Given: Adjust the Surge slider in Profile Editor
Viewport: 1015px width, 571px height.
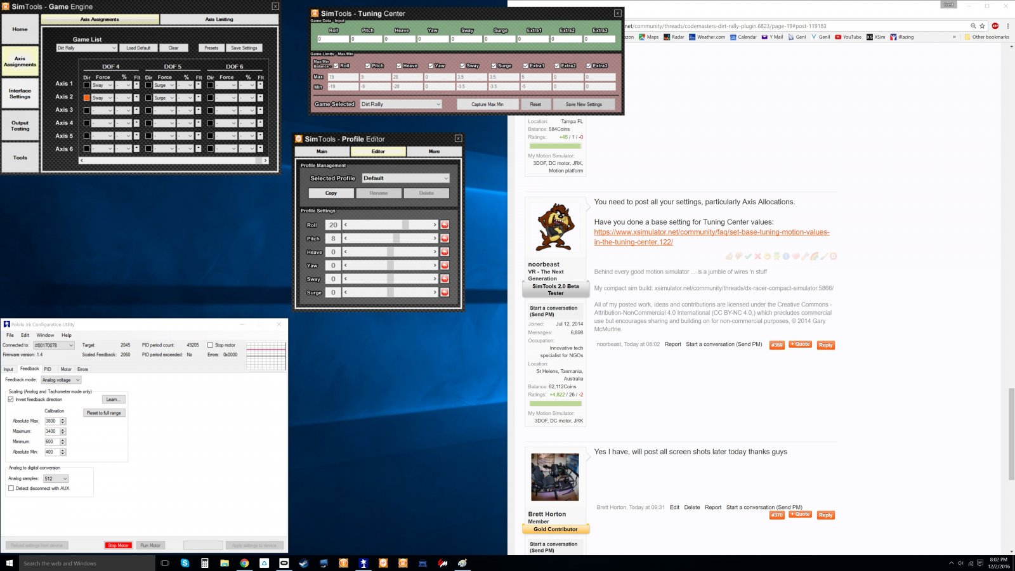Looking at the screenshot, I should (390, 292).
